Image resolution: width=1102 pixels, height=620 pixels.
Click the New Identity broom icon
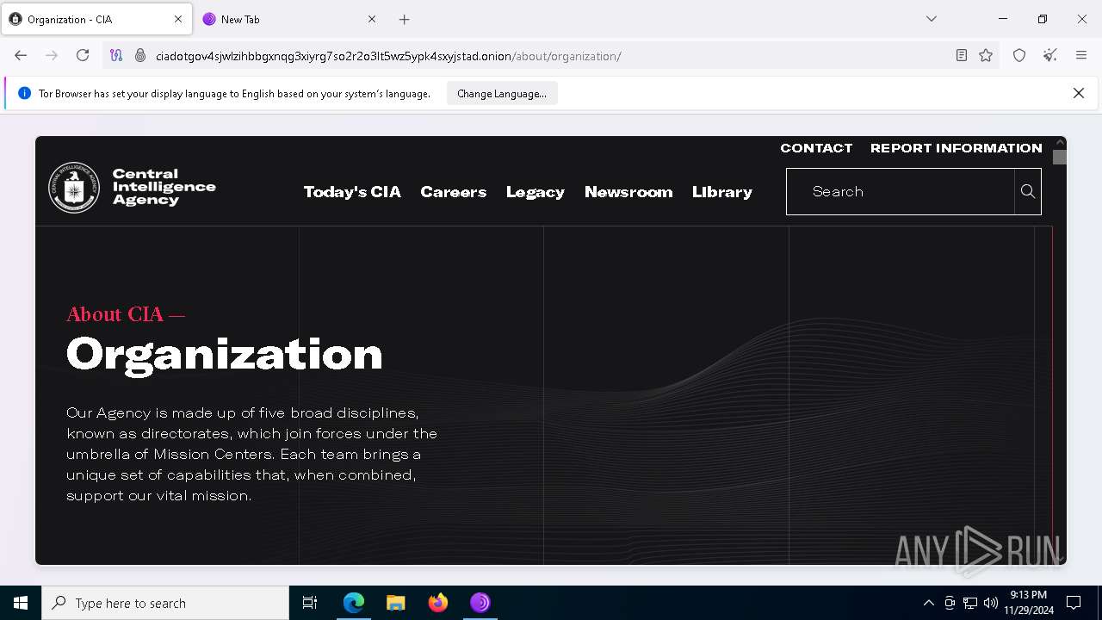(x=1050, y=55)
